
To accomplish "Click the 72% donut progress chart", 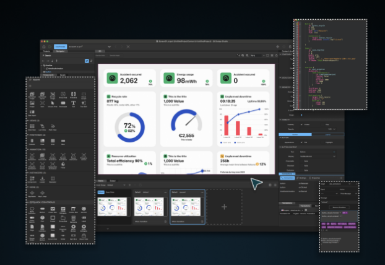I will point(131,126).
